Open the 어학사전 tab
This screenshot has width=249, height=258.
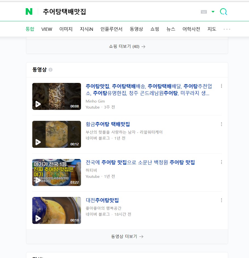191,29
